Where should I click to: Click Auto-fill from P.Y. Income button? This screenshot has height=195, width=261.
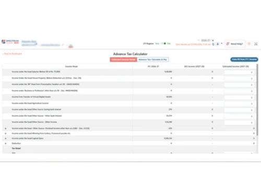pyautogui.click(x=244, y=59)
